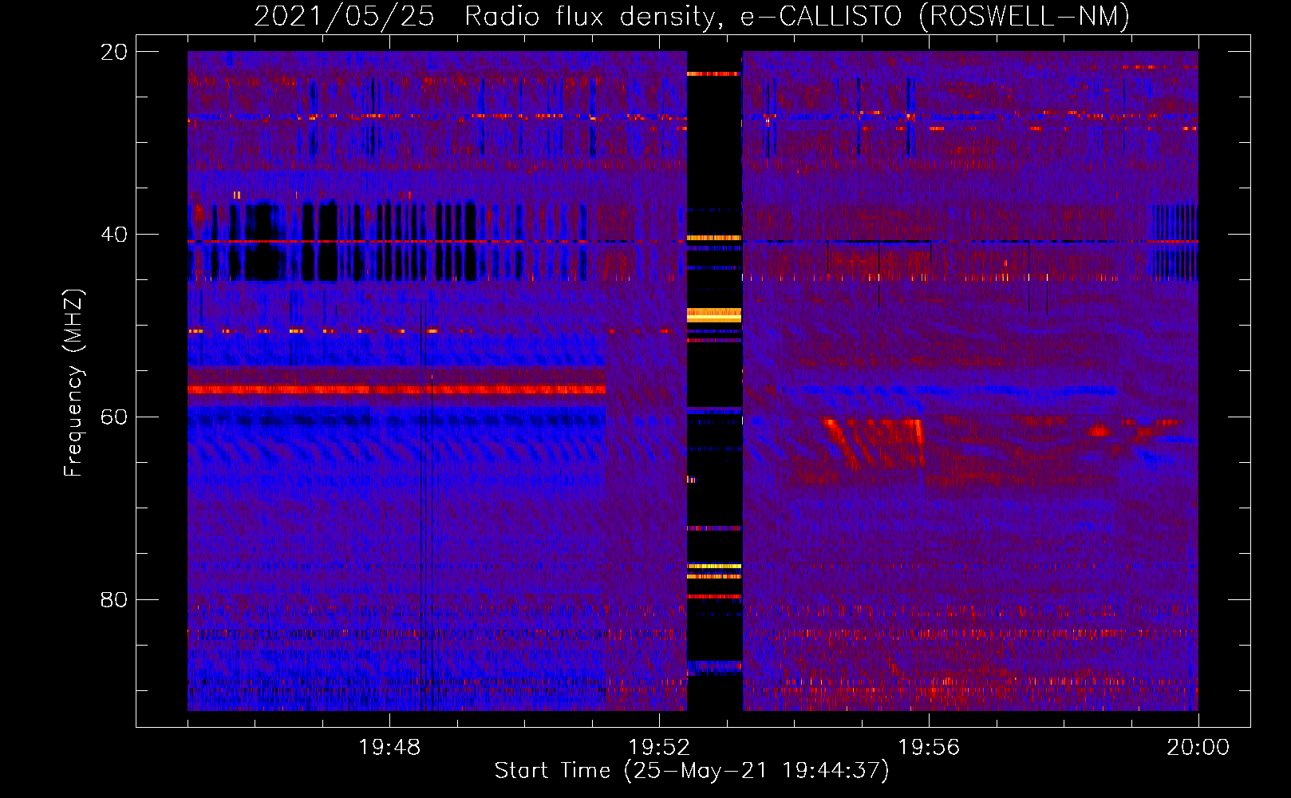
Task: Click the plot title e-CALLISTO (ROSWELL-NM)
Action: coord(934,16)
